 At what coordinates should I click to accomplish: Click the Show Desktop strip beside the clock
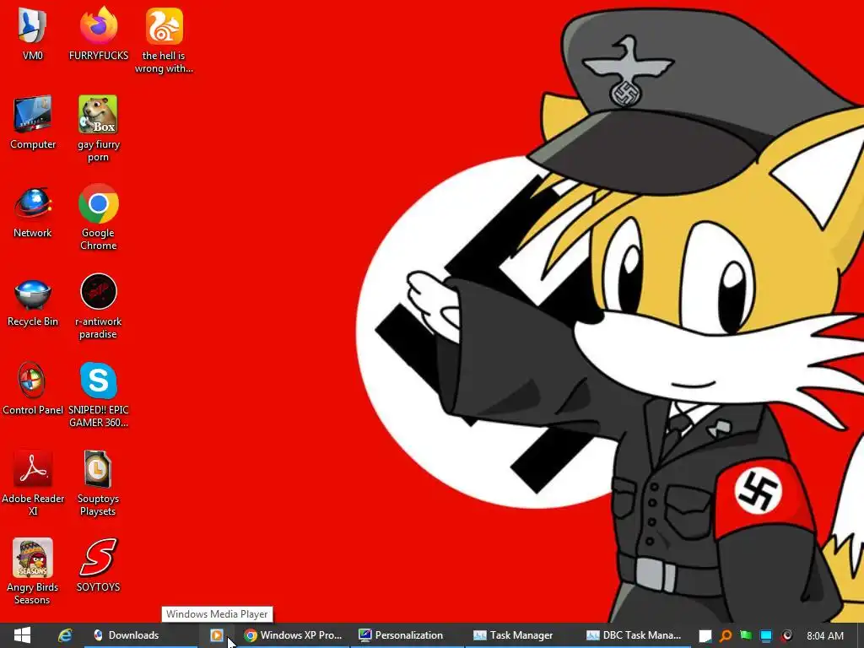pos(860,635)
